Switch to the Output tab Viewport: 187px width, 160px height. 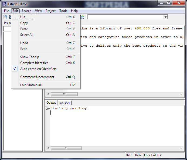[x=51, y=103]
